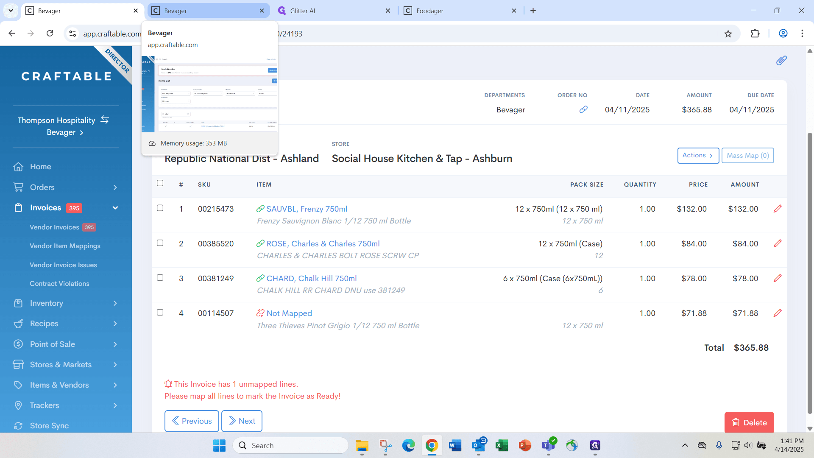Edit line 1 SAUVBL Frenzy with pencil icon
This screenshot has width=814, height=458.
778,209
